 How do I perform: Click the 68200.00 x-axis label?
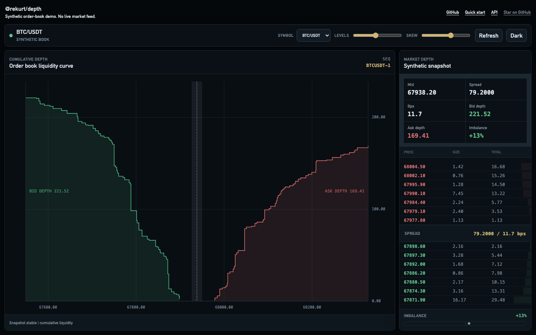coord(312,307)
